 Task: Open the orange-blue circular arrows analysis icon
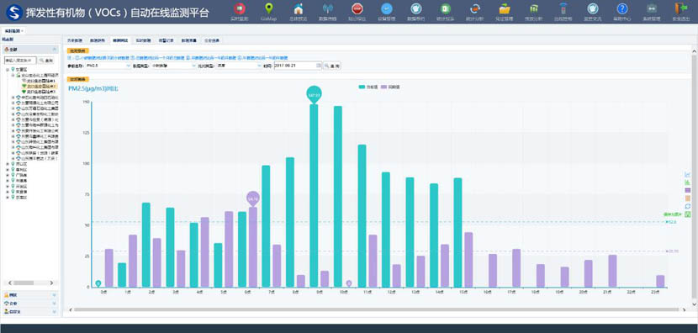475,8
